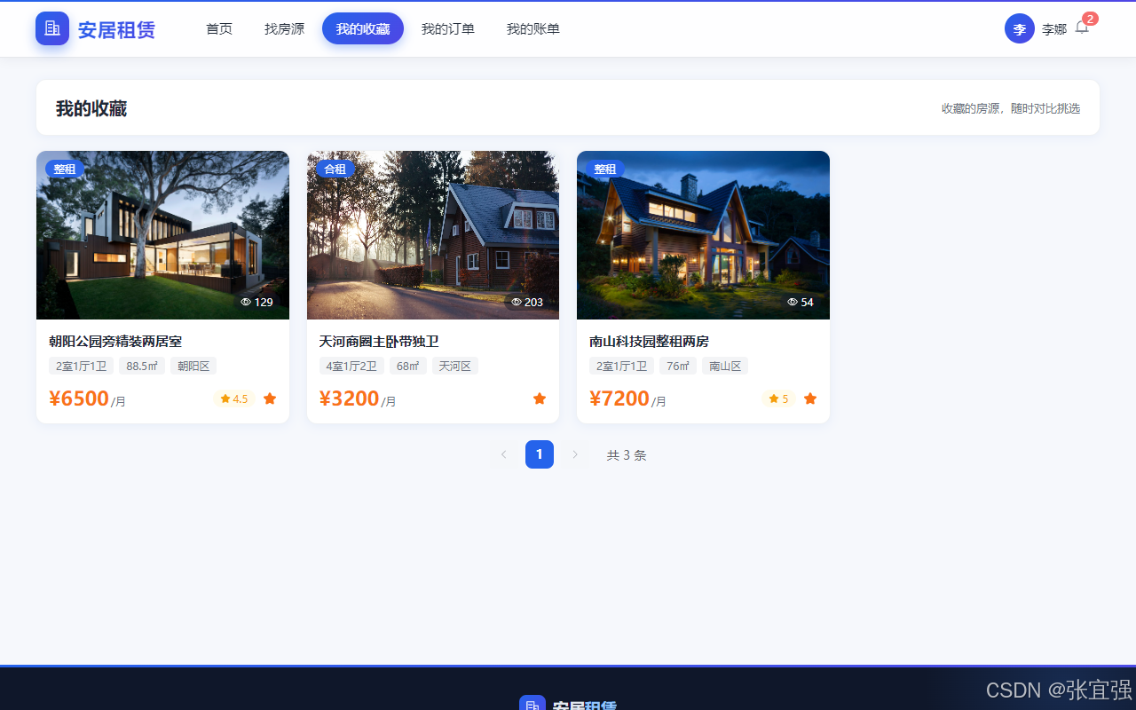Click the 我的收藏 page heading
This screenshot has width=1136, height=710.
[91, 108]
